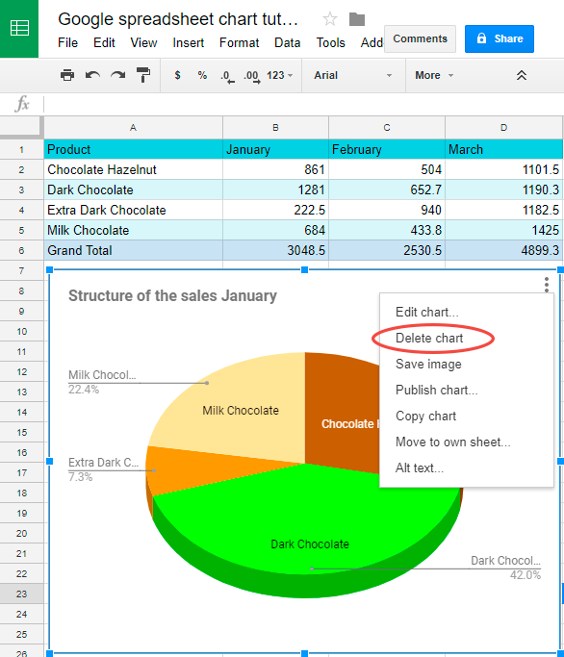Choose Delete chart in context menu

(x=466, y=339)
